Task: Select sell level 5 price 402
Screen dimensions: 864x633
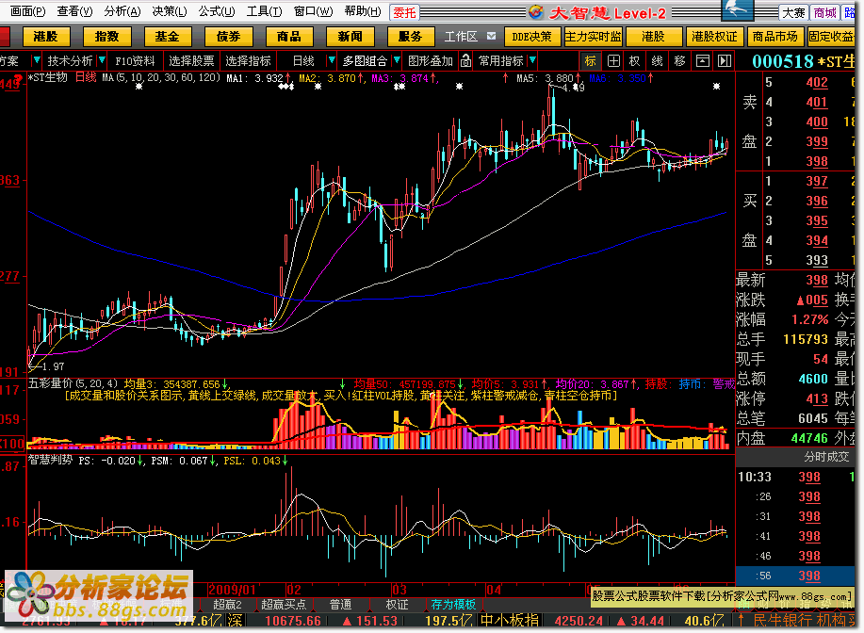Action: (817, 83)
